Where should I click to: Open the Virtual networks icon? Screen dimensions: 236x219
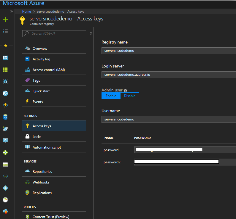[x=5, y=176]
